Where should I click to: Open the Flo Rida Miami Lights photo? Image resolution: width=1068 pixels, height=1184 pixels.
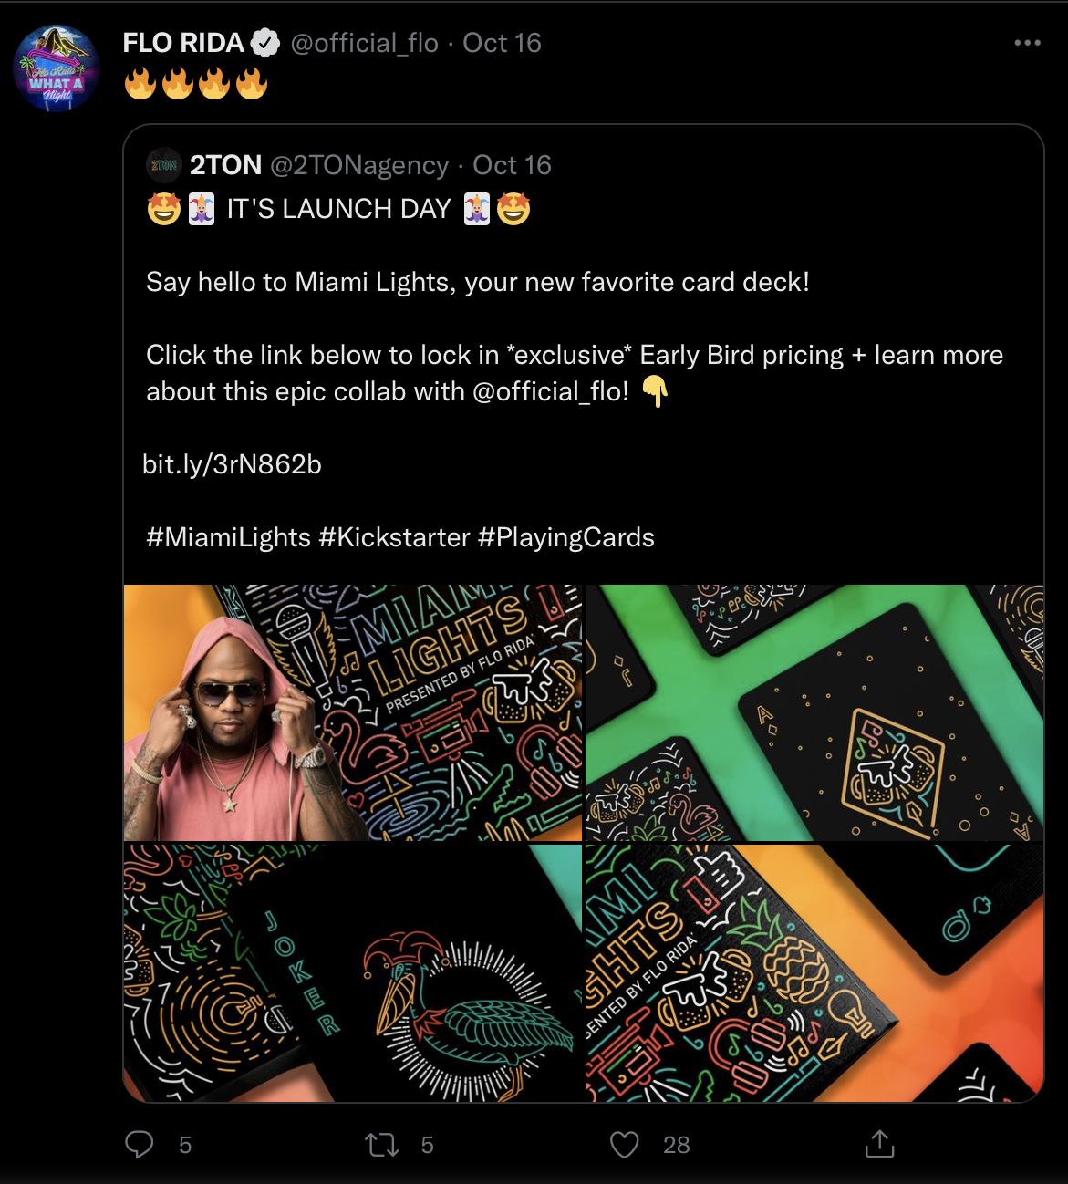click(x=352, y=712)
